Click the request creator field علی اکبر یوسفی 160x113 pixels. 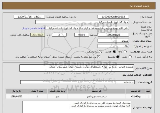[x=87, y=28]
